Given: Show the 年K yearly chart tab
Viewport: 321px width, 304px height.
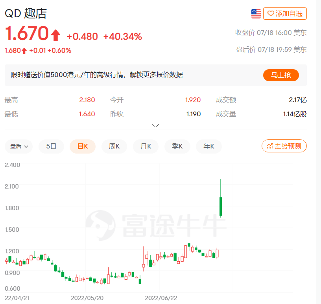Looking at the screenshot, I should (209, 147).
